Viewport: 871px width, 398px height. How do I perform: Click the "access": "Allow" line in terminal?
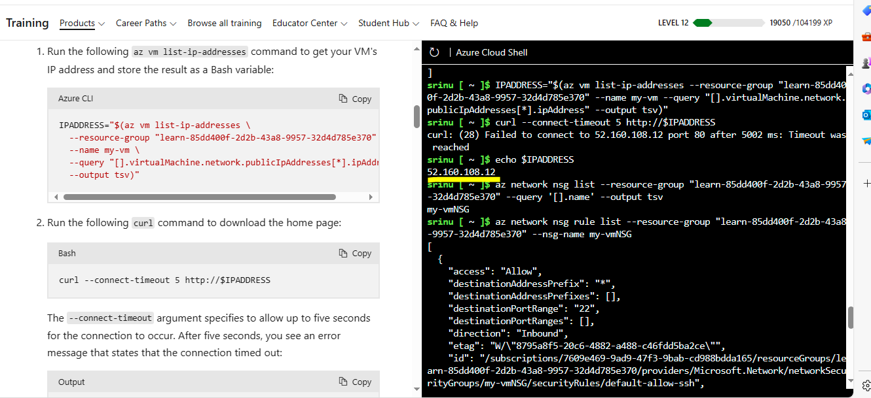pyautogui.click(x=495, y=271)
